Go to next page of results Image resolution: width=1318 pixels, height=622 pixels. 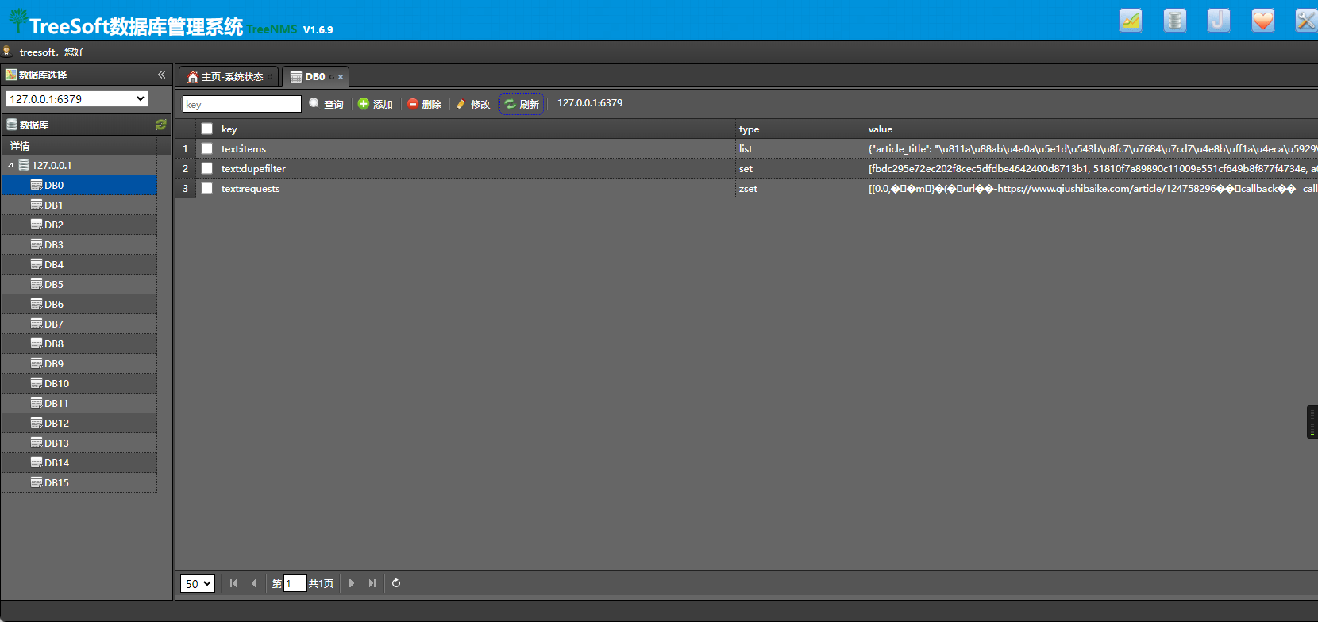click(352, 583)
